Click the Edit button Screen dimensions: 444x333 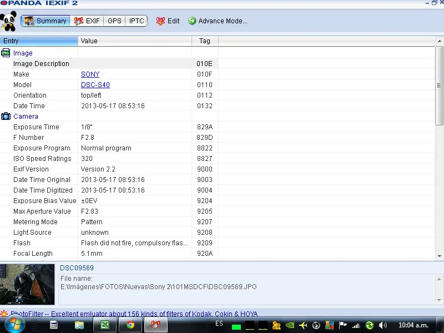tap(168, 21)
